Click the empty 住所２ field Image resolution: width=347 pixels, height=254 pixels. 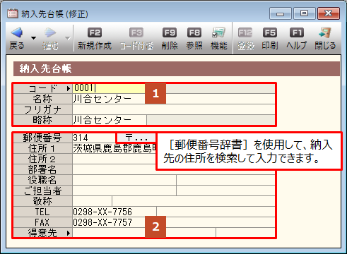click(x=114, y=159)
